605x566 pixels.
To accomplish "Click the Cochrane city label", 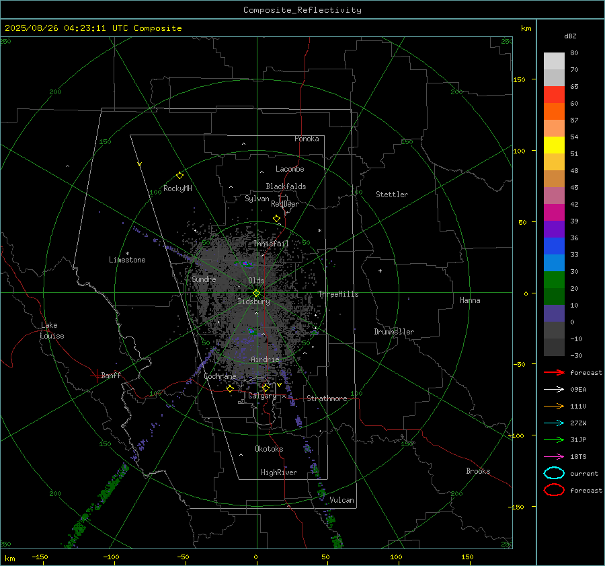I will 220,376.
